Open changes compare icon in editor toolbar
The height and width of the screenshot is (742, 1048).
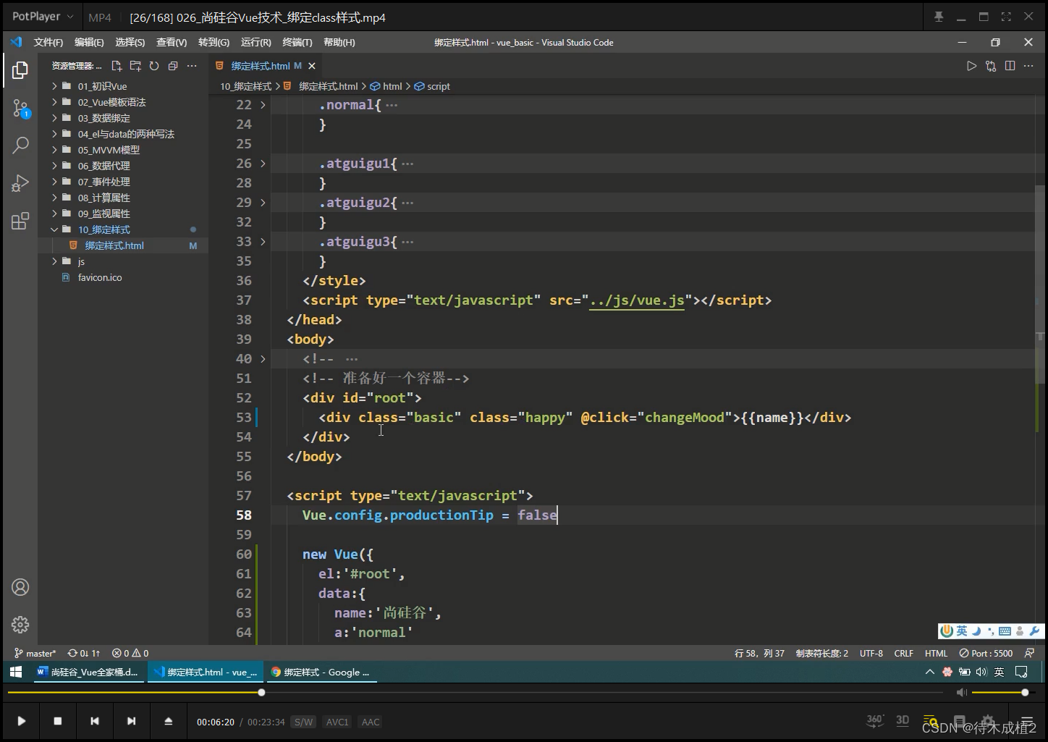click(x=991, y=66)
